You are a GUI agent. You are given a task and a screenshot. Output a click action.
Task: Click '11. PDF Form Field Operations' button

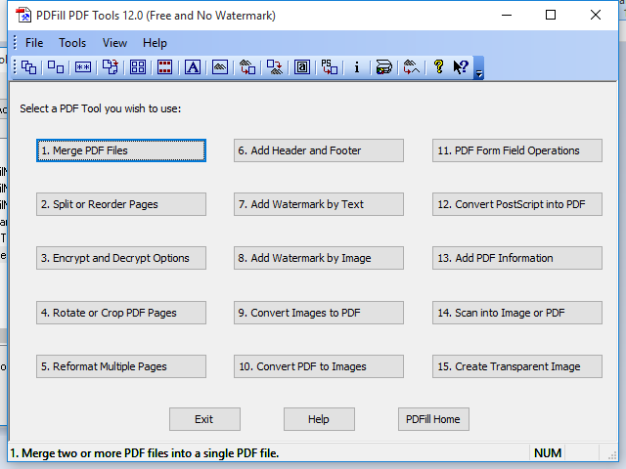tap(516, 150)
